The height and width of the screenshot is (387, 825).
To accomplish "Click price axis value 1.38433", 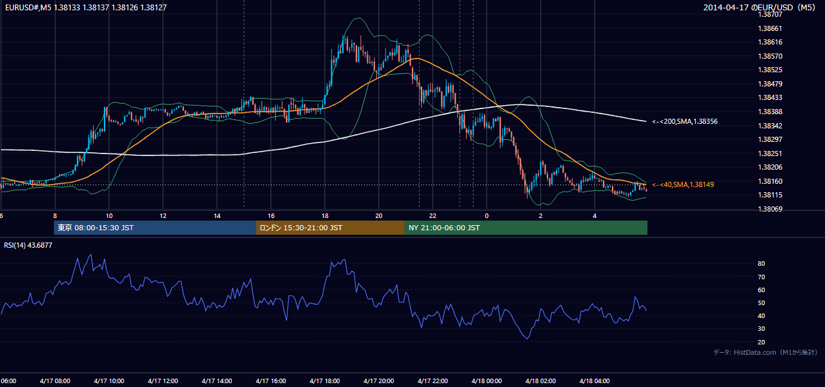I will click(x=771, y=97).
